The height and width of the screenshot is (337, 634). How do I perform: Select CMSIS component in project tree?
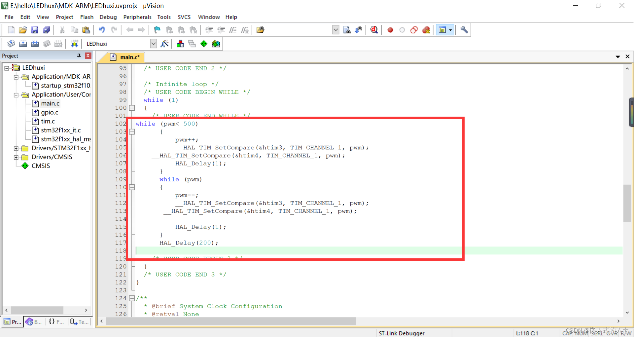(41, 166)
